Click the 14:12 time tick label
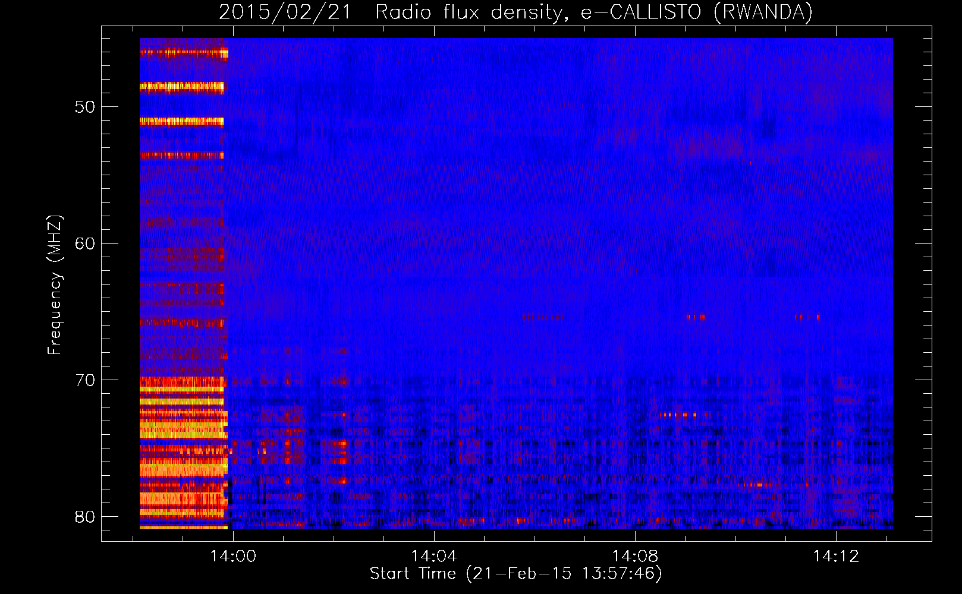The image size is (962, 594). (x=836, y=556)
